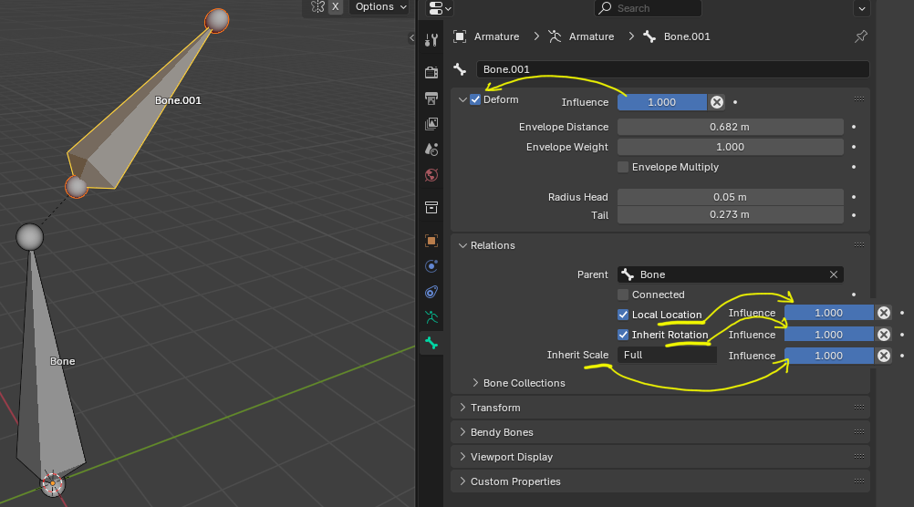Disable the Deform checkbox

tap(475, 99)
